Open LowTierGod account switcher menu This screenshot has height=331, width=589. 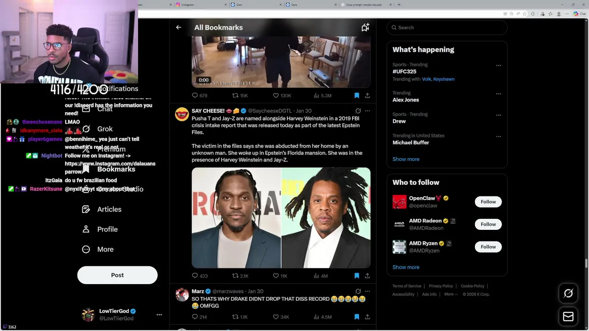coord(159,314)
